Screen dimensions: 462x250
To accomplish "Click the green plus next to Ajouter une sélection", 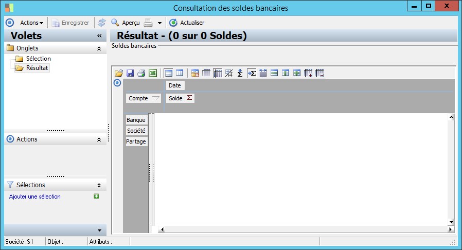I will (96, 196).
